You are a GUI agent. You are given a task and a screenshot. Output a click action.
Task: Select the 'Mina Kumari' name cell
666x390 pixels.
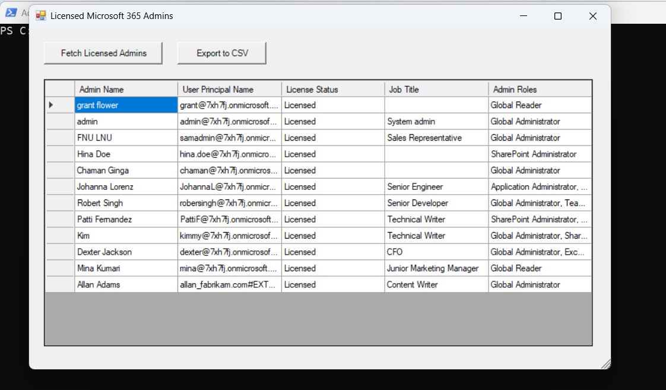(x=126, y=268)
